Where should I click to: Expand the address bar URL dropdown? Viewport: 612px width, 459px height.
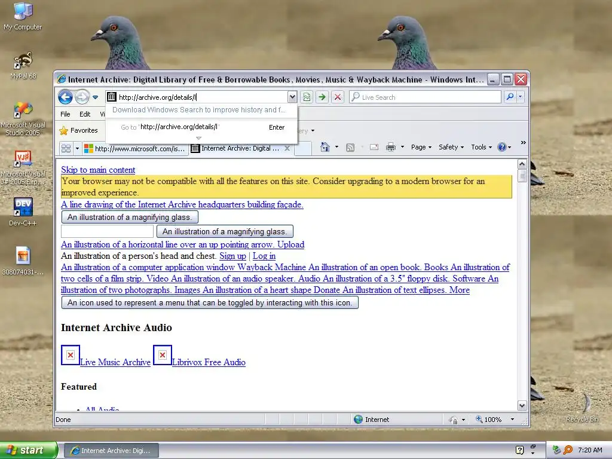click(292, 97)
